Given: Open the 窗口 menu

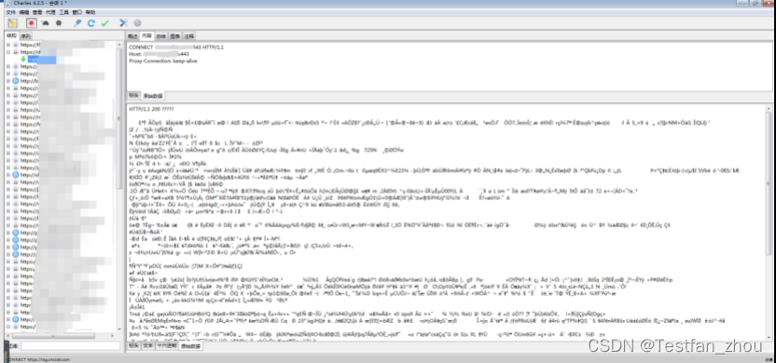Looking at the screenshot, I should click(x=77, y=12).
